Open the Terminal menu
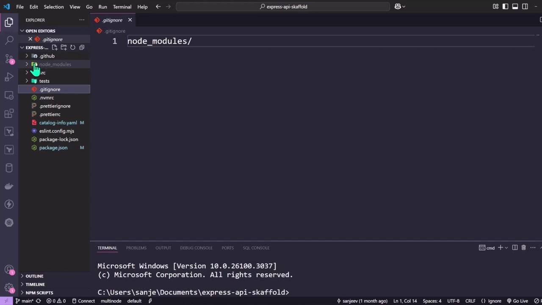 point(122,7)
